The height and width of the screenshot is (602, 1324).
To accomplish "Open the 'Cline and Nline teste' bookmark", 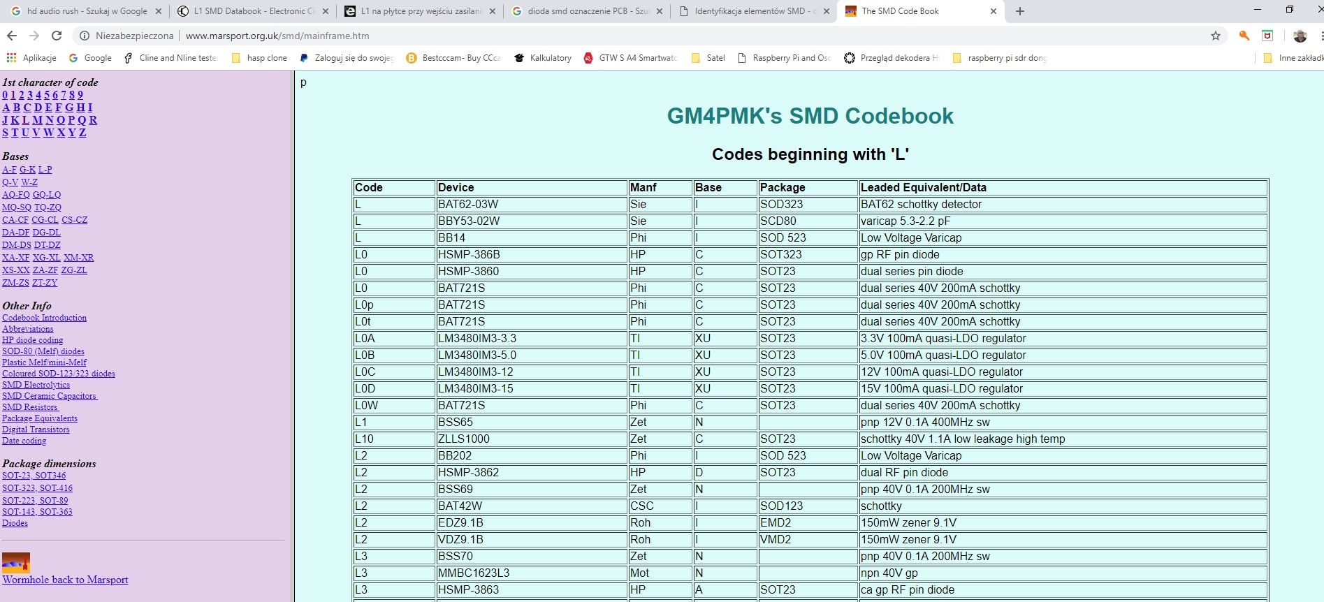I will (x=170, y=58).
